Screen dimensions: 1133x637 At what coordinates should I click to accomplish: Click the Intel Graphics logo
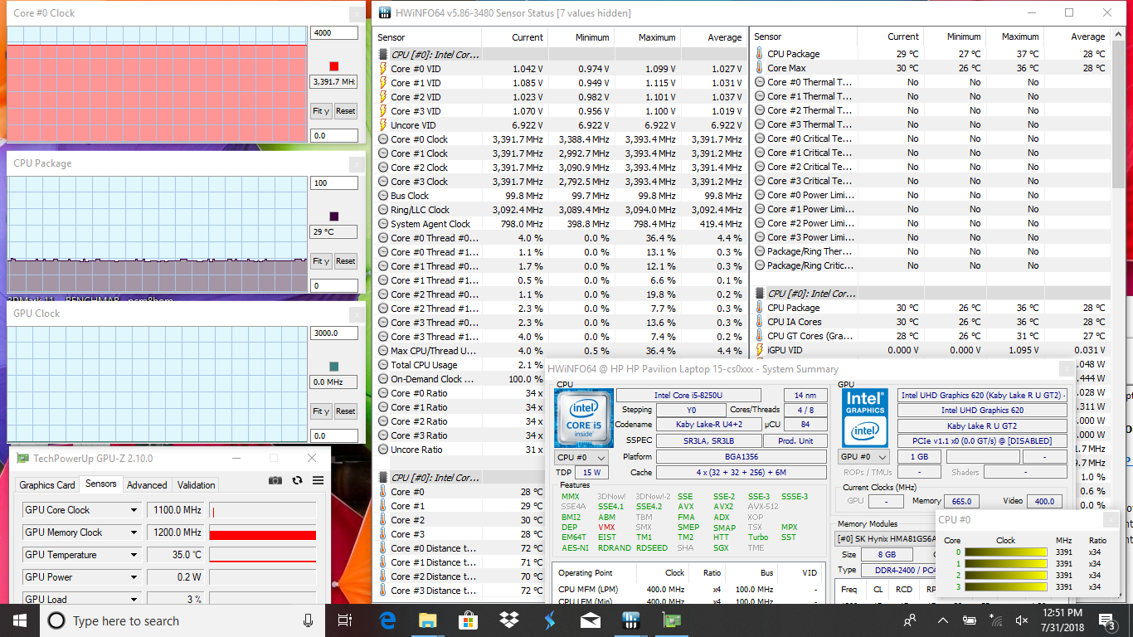(865, 417)
